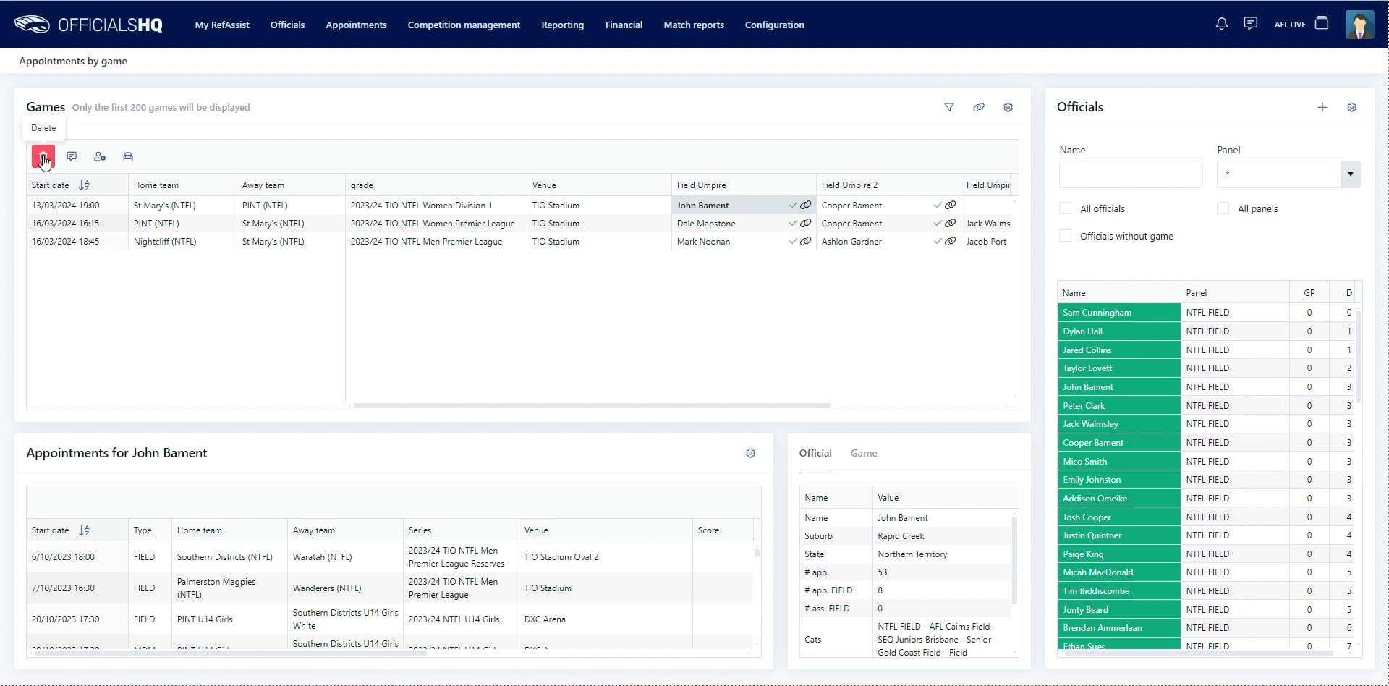This screenshot has width=1389, height=686.
Task: Open the Games filter funnel icon
Action: pyautogui.click(x=949, y=107)
